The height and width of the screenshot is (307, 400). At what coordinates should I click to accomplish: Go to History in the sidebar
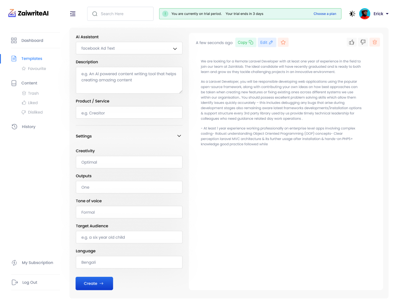coord(28,127)
